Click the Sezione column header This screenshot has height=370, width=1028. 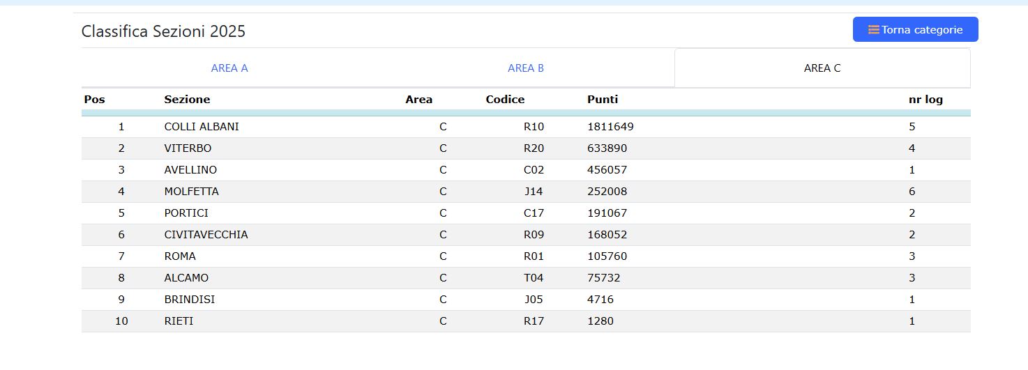click(187, 100)
